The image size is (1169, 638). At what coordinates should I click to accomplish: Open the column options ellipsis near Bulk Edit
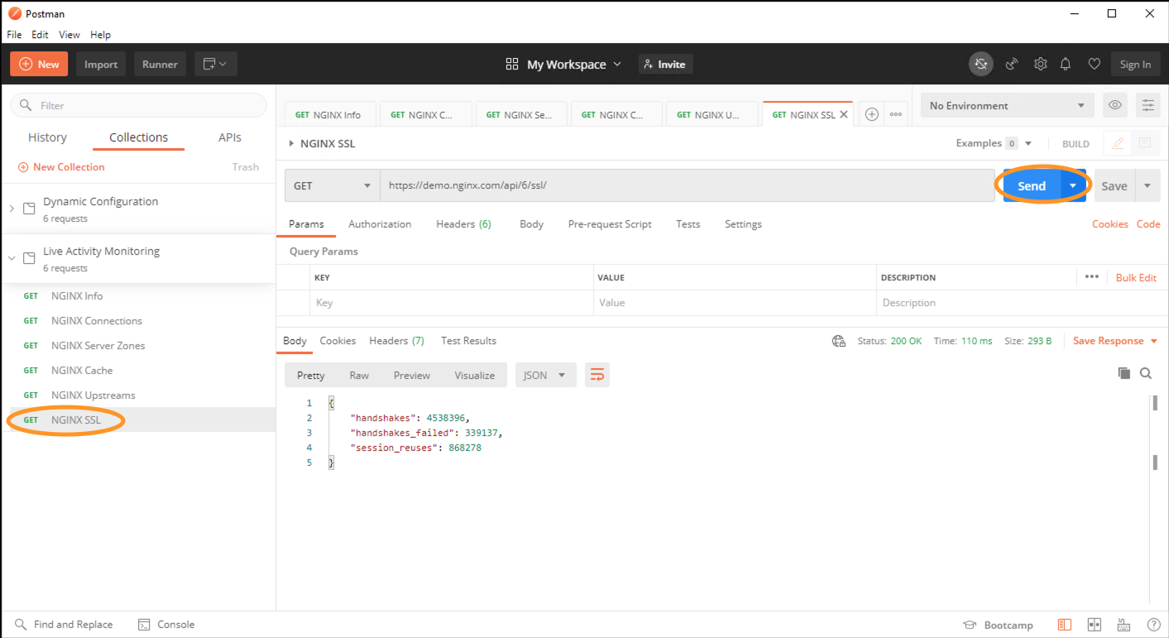[1091, 277]
